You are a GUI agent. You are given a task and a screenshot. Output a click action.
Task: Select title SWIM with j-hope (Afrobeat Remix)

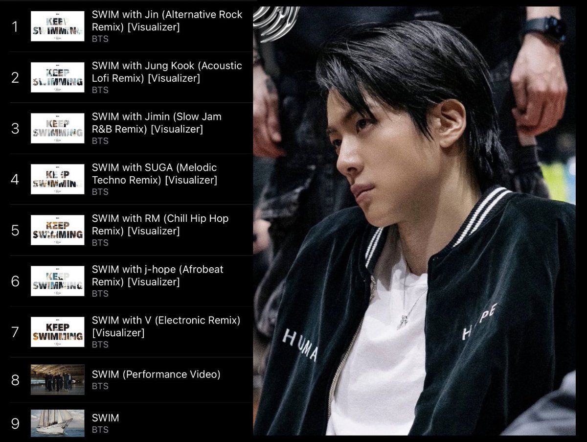click(x=158, y=276)
